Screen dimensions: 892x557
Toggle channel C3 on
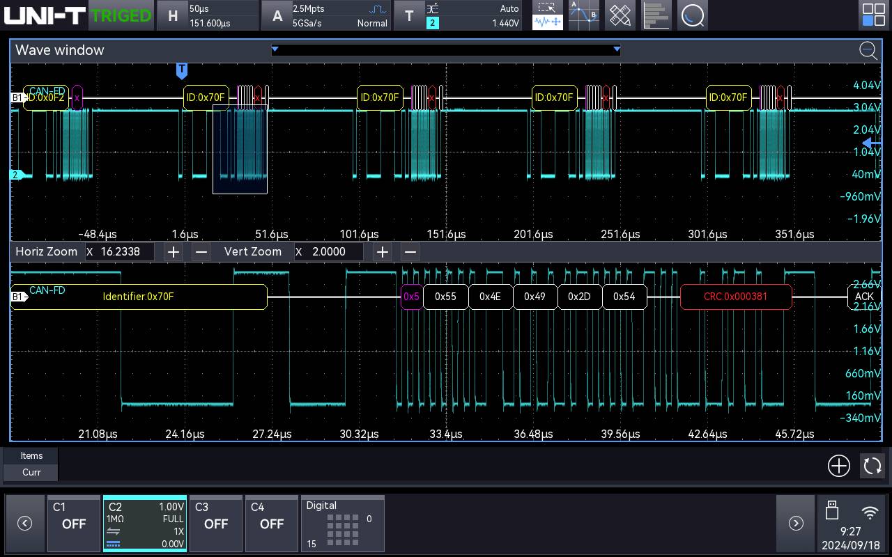(x=216, y=523)
